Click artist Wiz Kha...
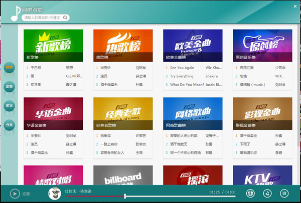The height and width of the screenshot is (203, 301). 214,68
